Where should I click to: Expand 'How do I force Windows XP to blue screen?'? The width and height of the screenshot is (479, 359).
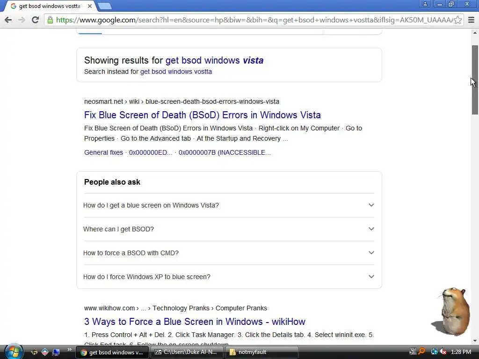click(229, 277)
